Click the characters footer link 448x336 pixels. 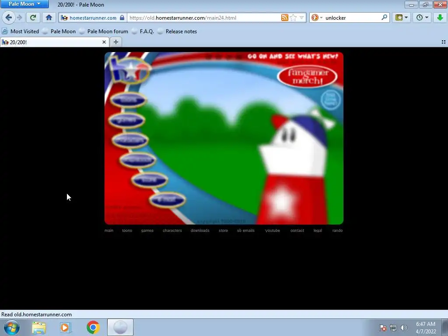pyautogui.click(x=172, y=231)
